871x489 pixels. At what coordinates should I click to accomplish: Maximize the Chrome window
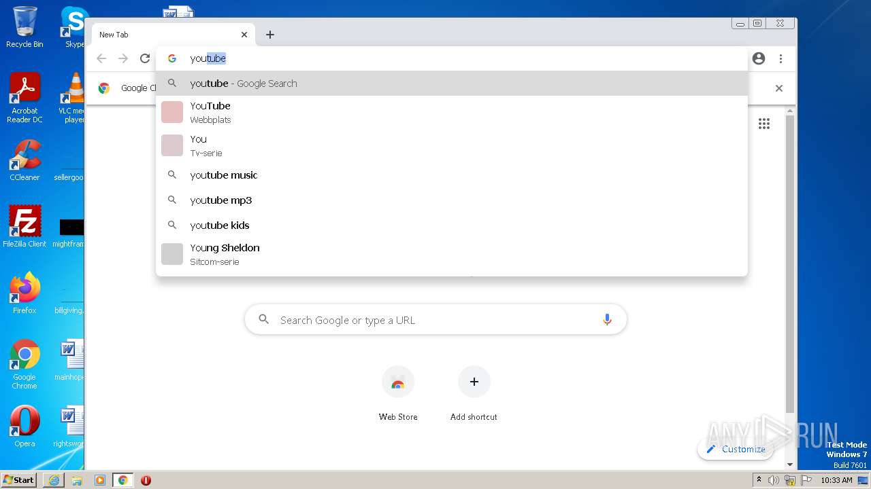tap(757, 24)
